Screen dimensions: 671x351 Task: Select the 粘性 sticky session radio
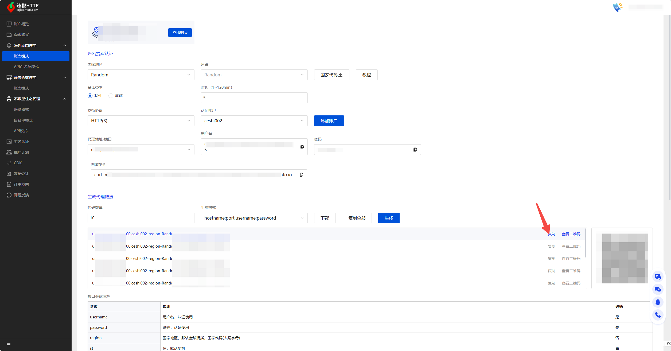pyautogui.click(x=90, y=96)
